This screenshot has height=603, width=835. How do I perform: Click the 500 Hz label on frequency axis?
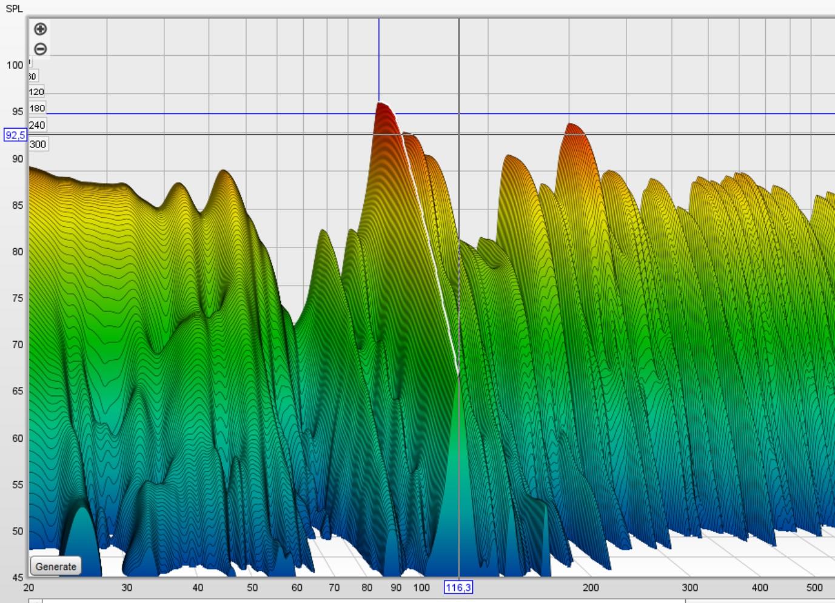(814, 587)
